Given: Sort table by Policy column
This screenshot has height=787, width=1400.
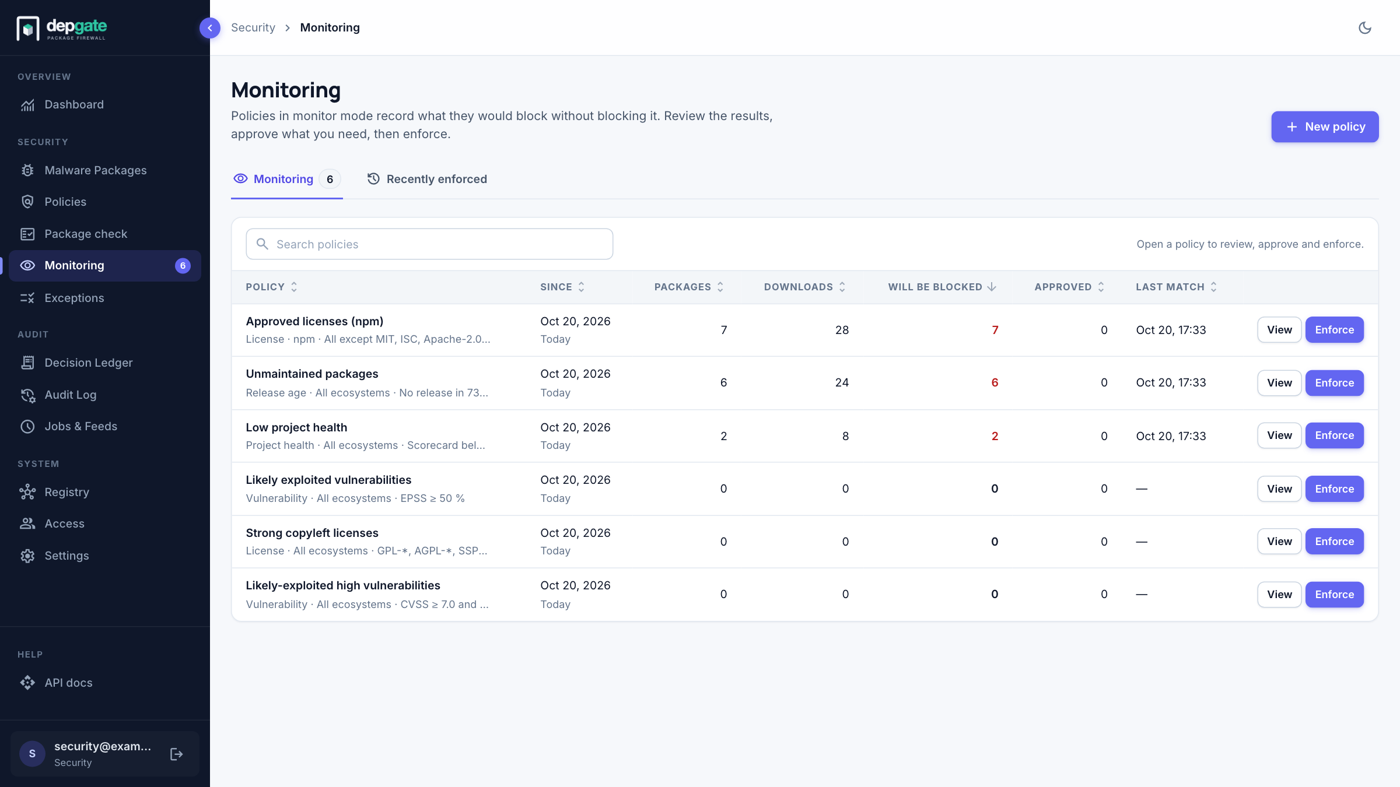Looking at the screenshot, I should point(272,287).
